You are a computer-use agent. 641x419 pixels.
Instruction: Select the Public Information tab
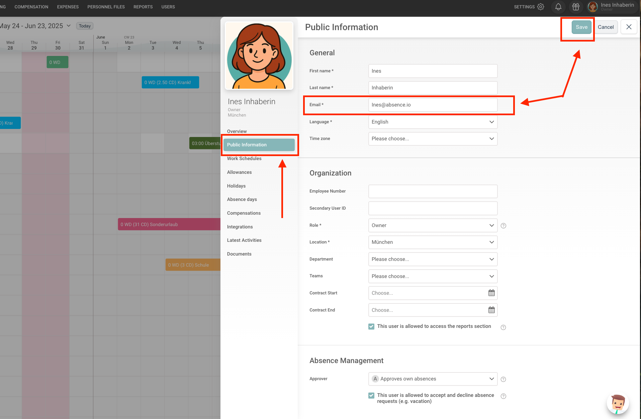point(259,145)
